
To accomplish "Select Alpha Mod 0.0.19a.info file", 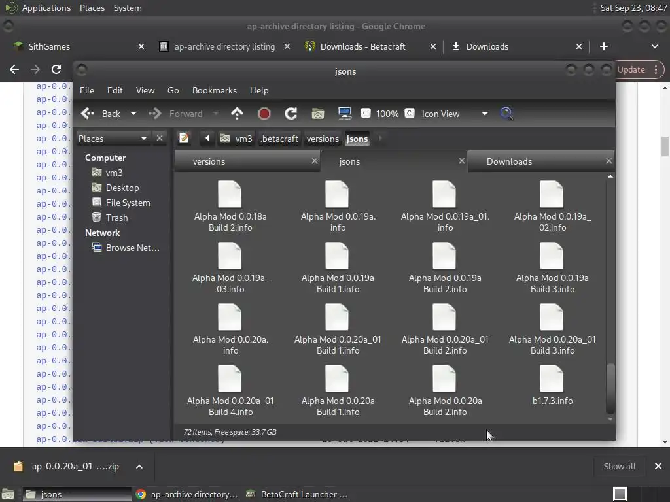I will click(338, 206).
